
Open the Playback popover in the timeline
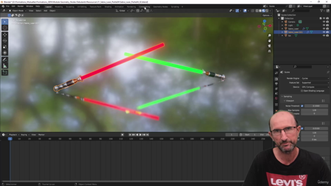(14, 135)
